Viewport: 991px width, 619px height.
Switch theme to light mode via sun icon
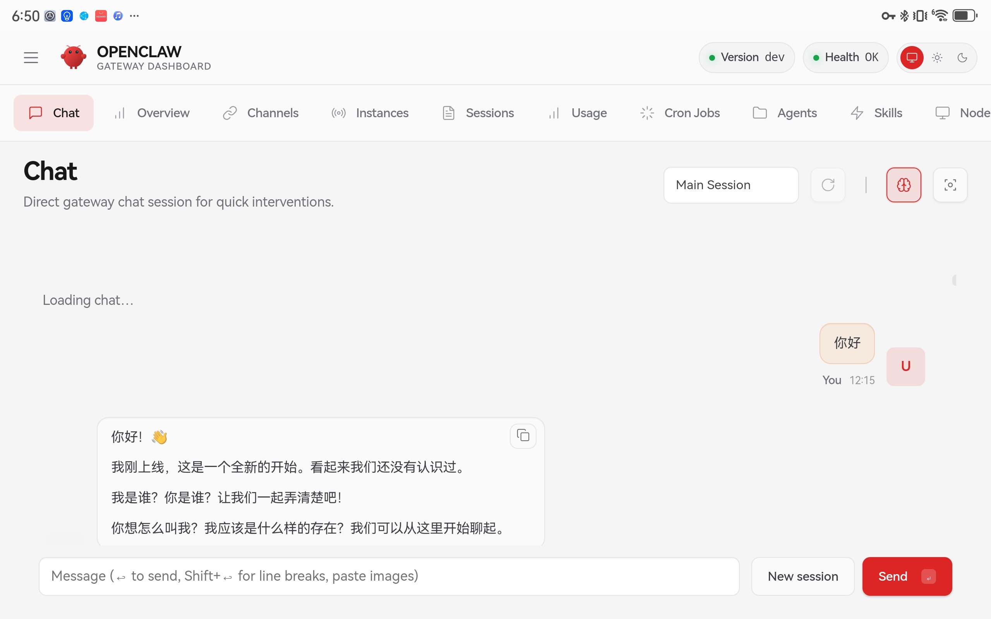pyautogui.click(x=937, y=57)
